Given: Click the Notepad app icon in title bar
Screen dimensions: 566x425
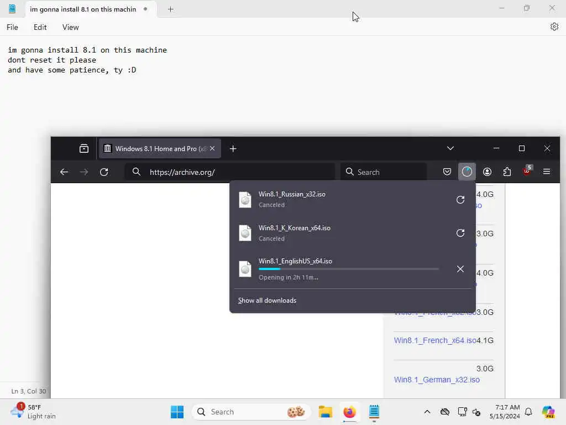Looking at the screenshot, I should click(x=12, y=9).
